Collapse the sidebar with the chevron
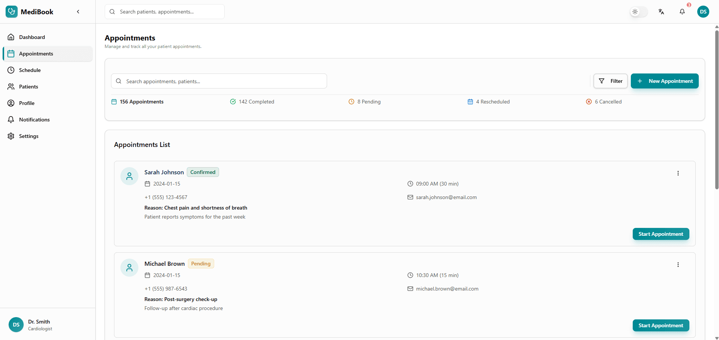The width and height of the screenshot is (719, 340). (78, 12)
